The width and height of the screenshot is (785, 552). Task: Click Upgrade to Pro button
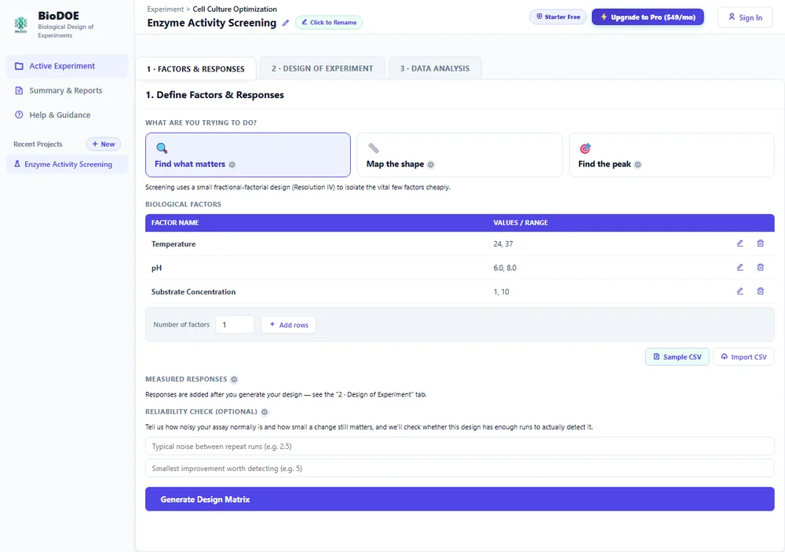pos(648,17)
